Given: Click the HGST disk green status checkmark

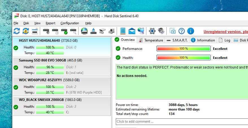Looking at the screenshot, I should tap(16, 48).
